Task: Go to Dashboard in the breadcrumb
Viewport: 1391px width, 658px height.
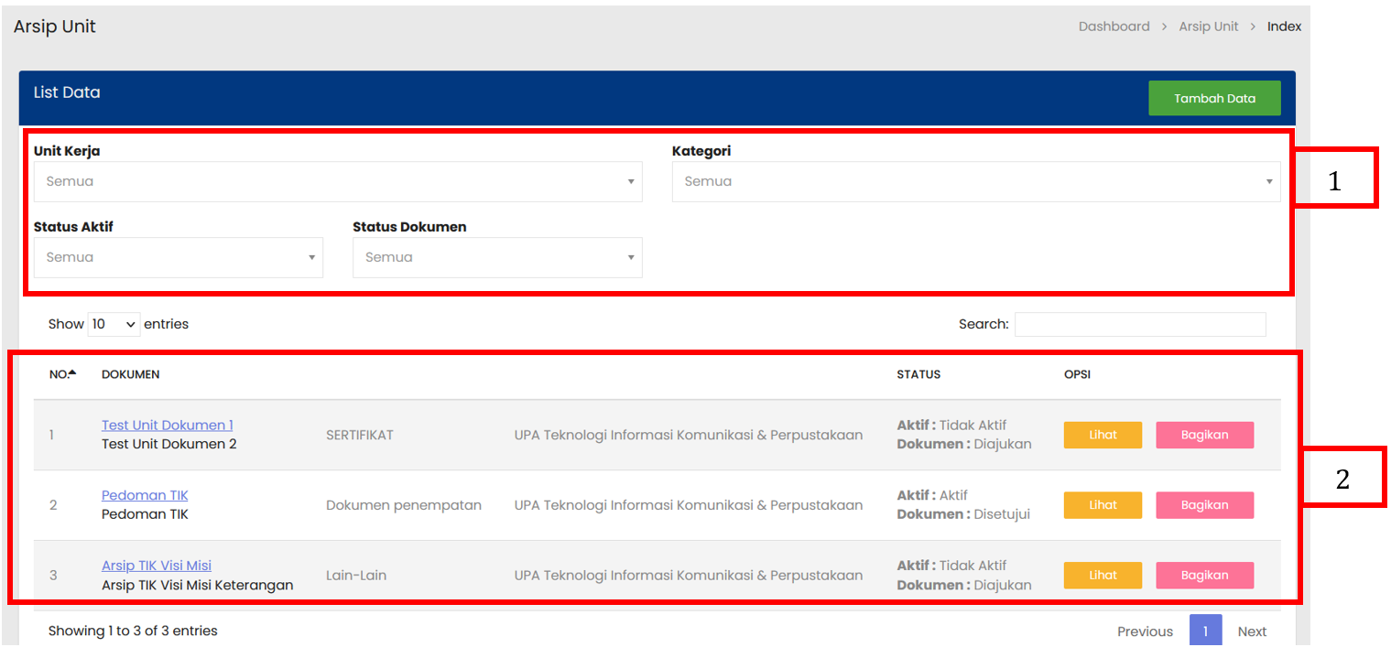Action: click(x=1114, y=27)
